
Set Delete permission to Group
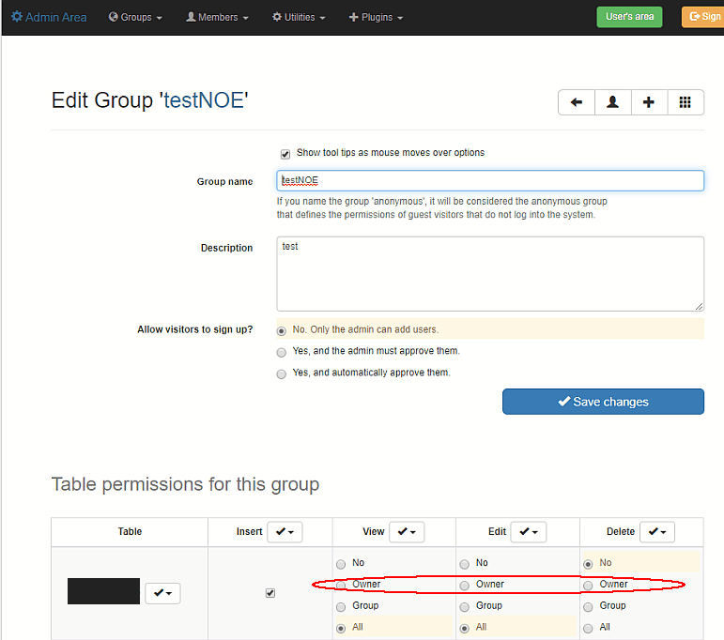click(x=588, y=607)
